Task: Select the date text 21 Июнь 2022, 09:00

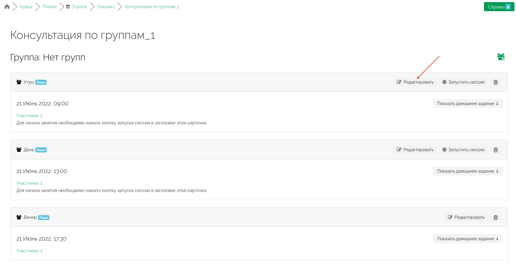Action: (x=42, y=104)
